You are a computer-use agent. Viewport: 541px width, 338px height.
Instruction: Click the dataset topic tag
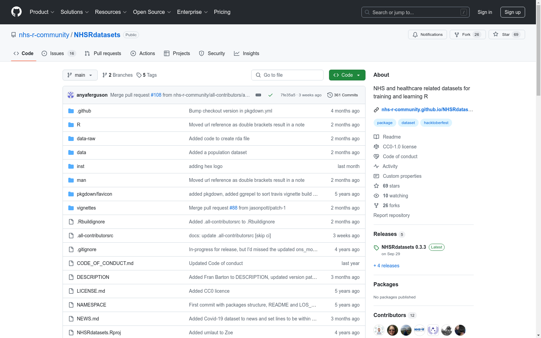[x=408, y=123]
